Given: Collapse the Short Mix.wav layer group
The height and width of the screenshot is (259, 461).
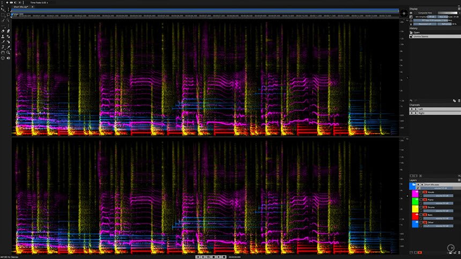Looking at the screenshot, I should pyautogui.click(x=414, y=185).
